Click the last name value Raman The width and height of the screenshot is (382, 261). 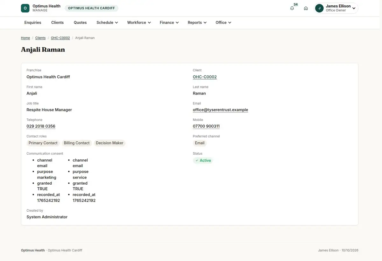199,93
